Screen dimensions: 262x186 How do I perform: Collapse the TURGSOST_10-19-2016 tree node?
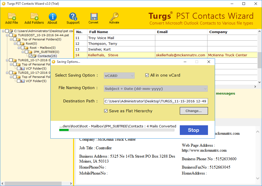pos(7,35)
